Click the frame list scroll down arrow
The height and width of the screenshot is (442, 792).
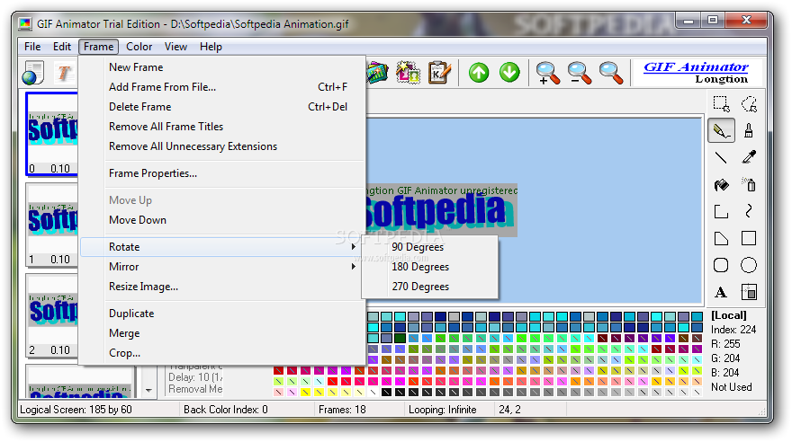click(148, 390)
